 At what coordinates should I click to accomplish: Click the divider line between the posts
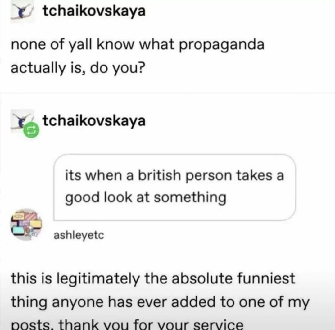[x=168, y=93]
